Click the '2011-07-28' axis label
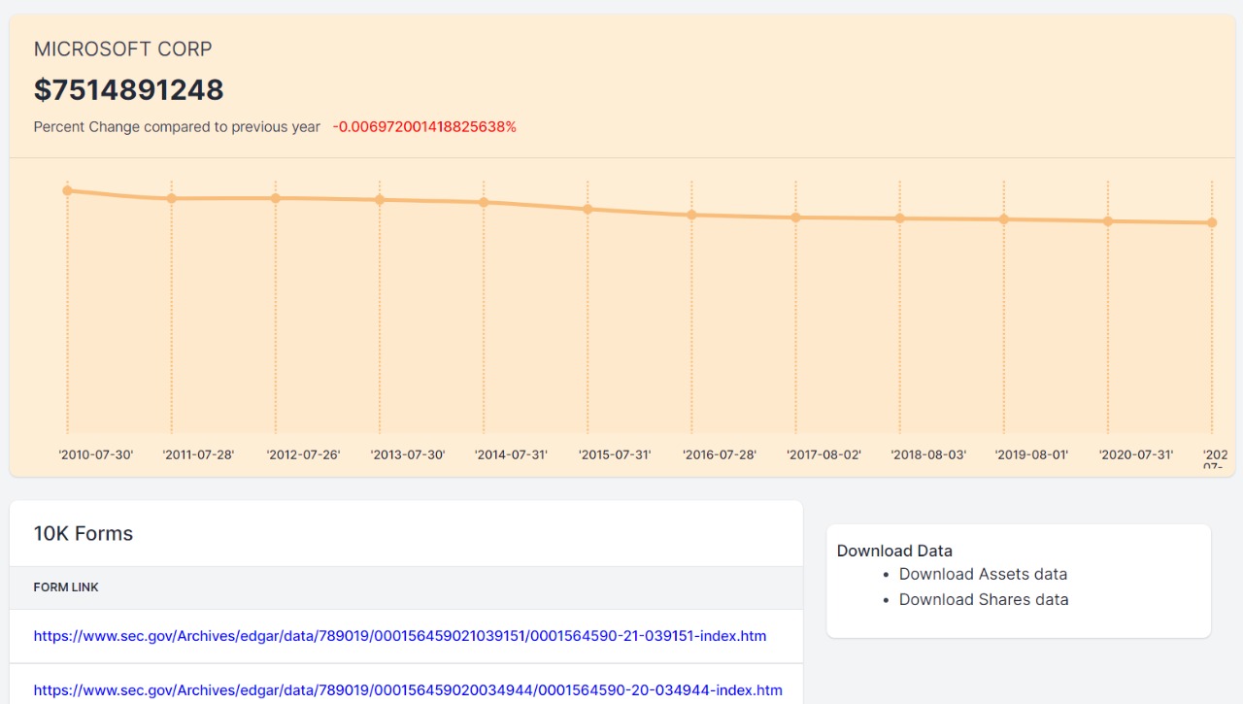Screen dimensions: 1243x704 click(198, 454)
